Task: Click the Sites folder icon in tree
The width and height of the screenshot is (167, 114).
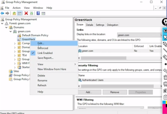Action: [11, 71]
